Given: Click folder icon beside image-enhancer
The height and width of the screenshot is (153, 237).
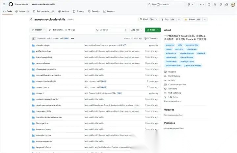Looking at the screenshot, I should point(33,129).
